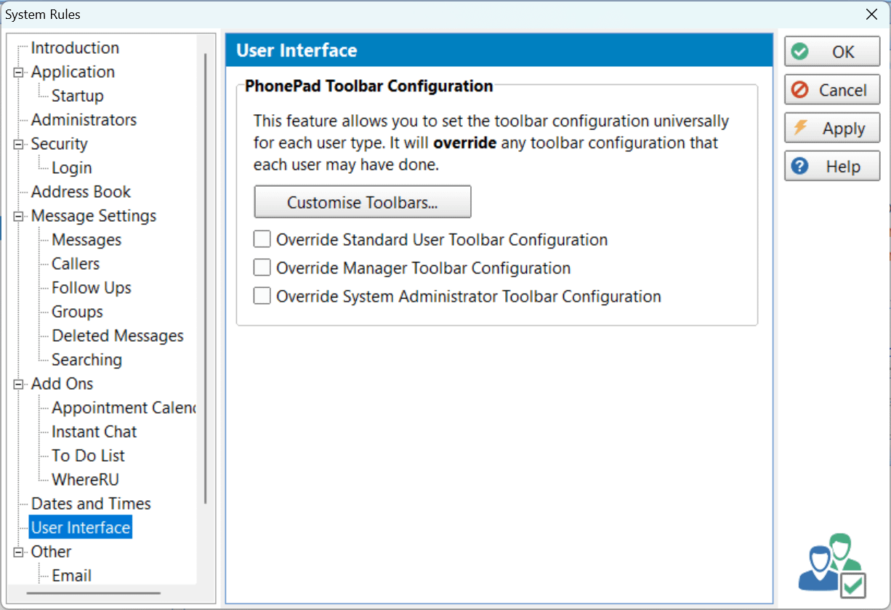891x610 pixels.
Task: Select the Message Settings tree item
Action: coord(93,216)
